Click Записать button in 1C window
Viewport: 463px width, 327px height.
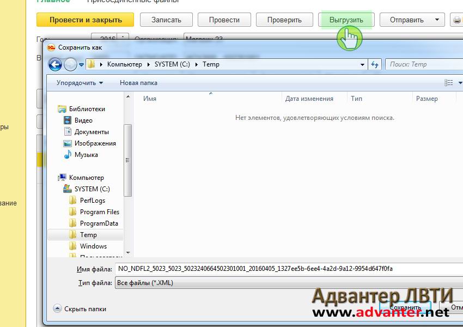[x=166, y=20]
